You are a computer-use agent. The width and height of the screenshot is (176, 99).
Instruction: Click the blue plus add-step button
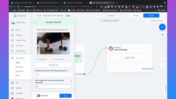(x=162, y=27)
